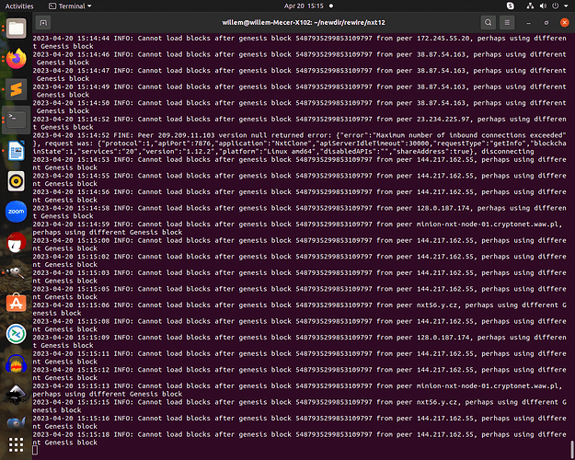Click the Terminal window title text
The image size is (575, 460).
pyautogui.click(x=304, y=23)
